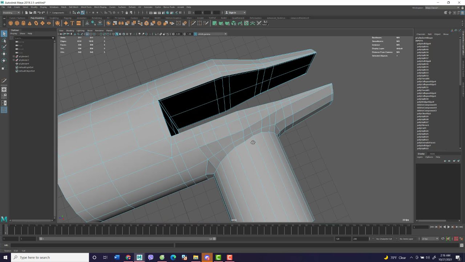Create a polygon cylinder from the shelf
This screenshot has height=262, width=465.
point(23,23)
